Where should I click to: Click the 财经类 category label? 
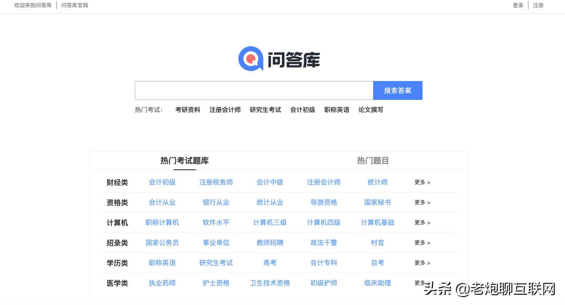(x=117, y=183)
